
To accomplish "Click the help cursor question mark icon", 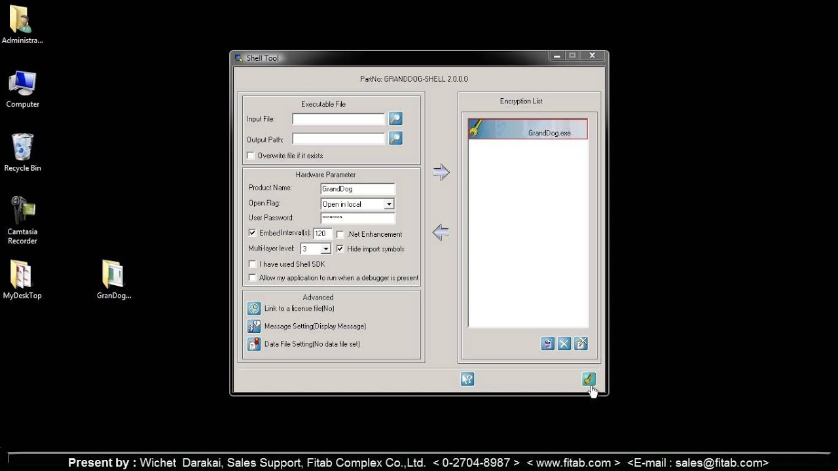I will [x=467, y=379].
